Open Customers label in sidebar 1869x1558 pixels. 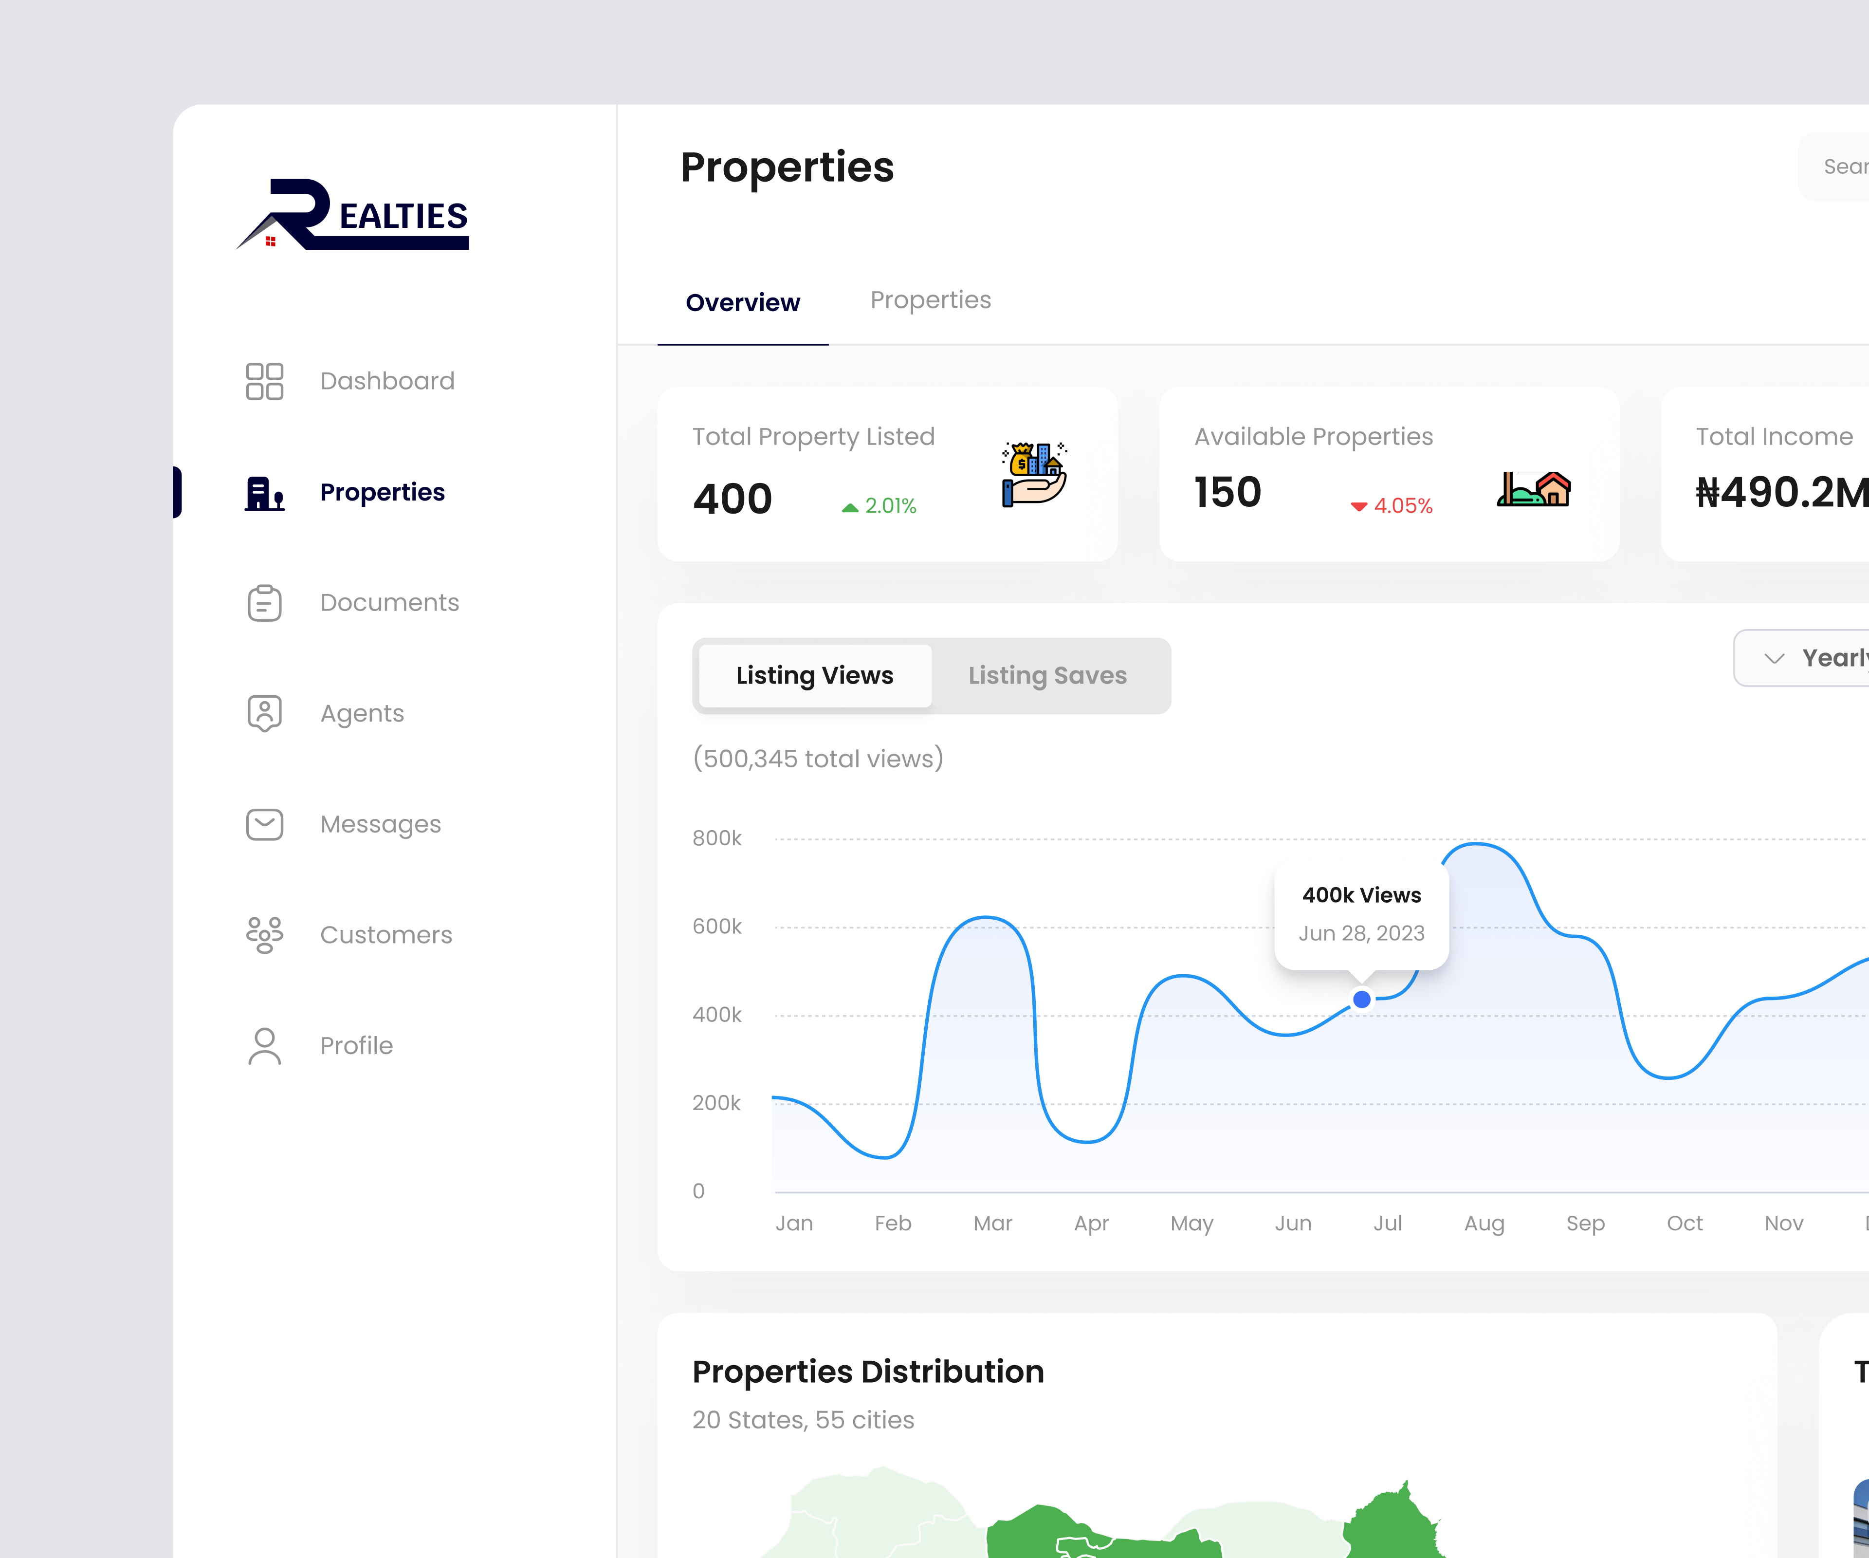pyautogui.click(x=386, y=935)
